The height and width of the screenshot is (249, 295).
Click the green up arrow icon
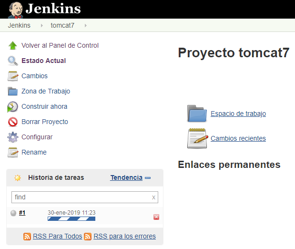point(12,45)
